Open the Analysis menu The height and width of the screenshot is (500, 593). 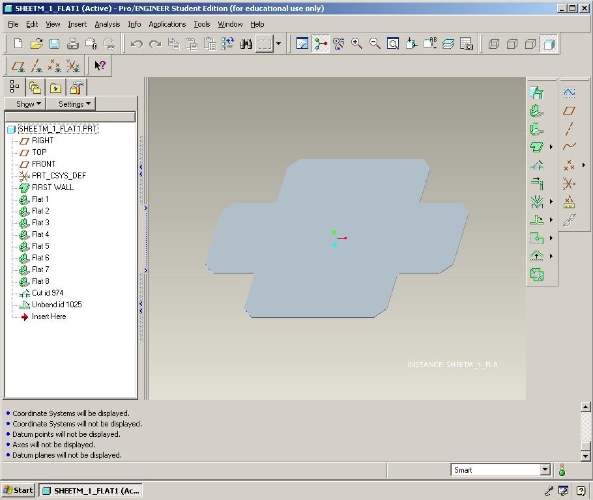pyautogui.click(x=107, y=24)
